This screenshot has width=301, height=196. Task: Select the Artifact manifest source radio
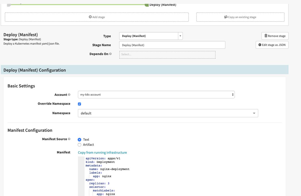point(79,145)
